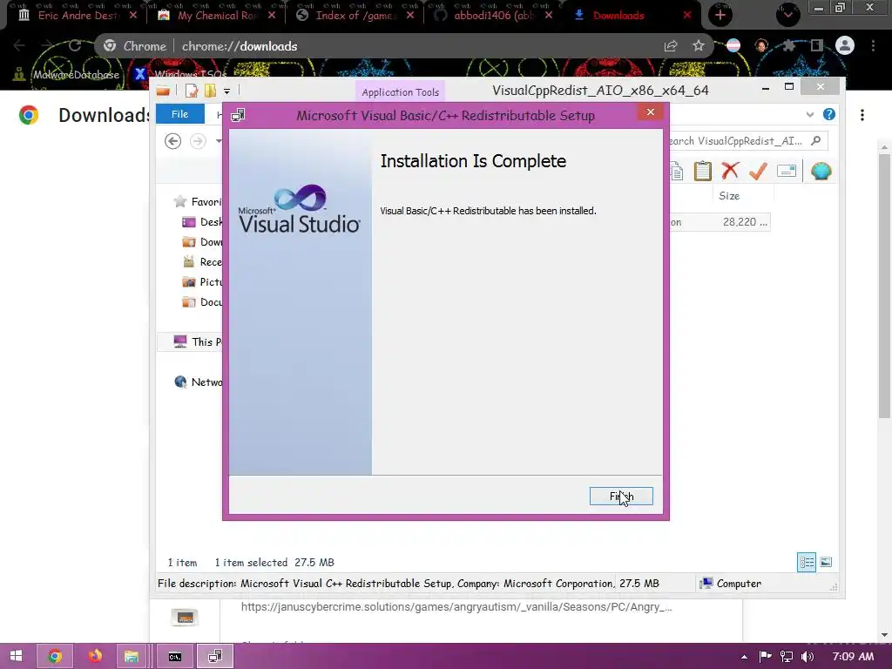This screenshot has width=892, height=669.
Task: Open Explorer Help question mark icon
Action: click(x=829, y=114)
